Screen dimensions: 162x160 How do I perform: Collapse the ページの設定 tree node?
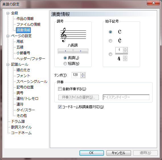[x=8, y=36]
